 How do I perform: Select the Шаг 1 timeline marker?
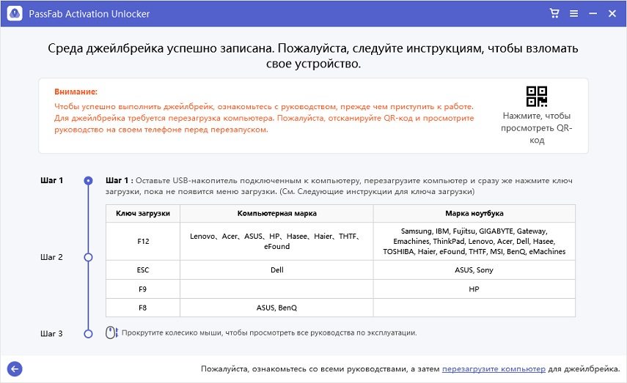pos(88,181)
